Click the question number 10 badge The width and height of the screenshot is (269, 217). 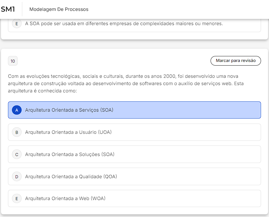(13, 61)
